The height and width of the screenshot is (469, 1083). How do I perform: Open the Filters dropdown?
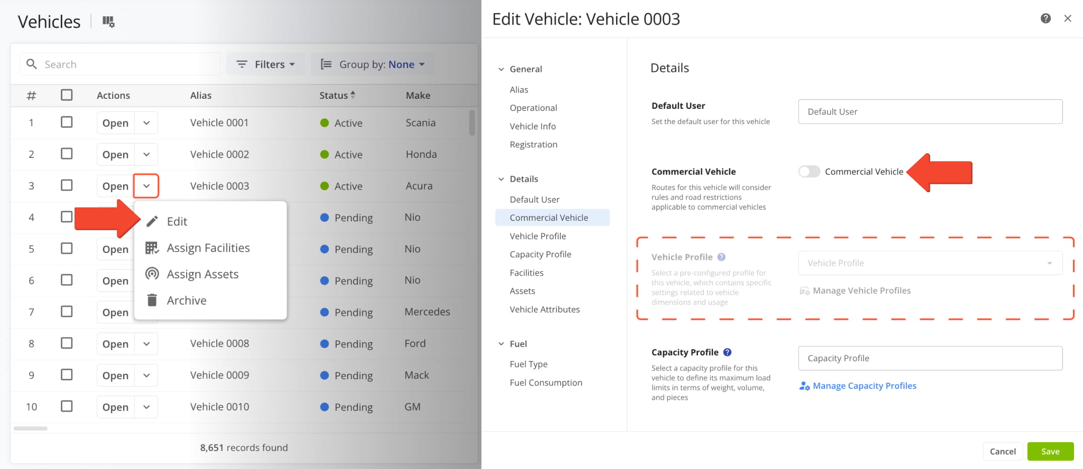pyautogui.click(x=265, y=64)
